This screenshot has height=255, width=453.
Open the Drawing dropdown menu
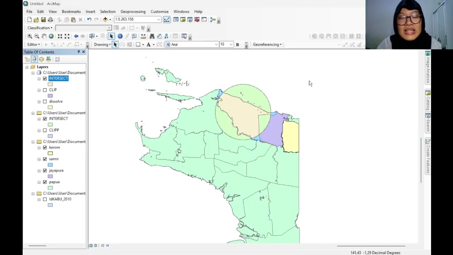(102, 45)
